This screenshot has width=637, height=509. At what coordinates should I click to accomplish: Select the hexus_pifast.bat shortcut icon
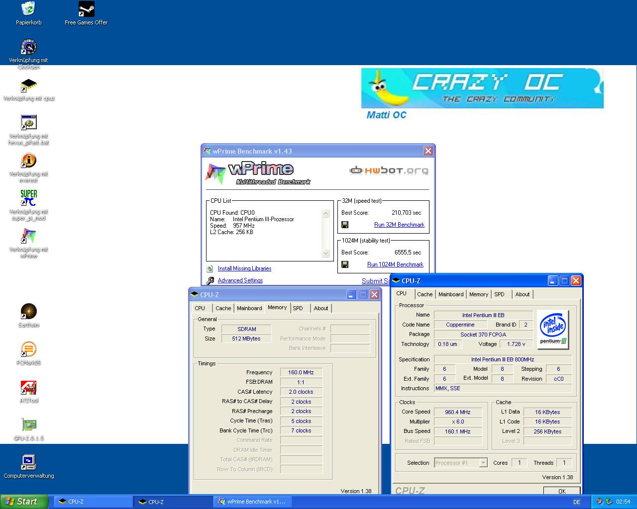point(28,123)
